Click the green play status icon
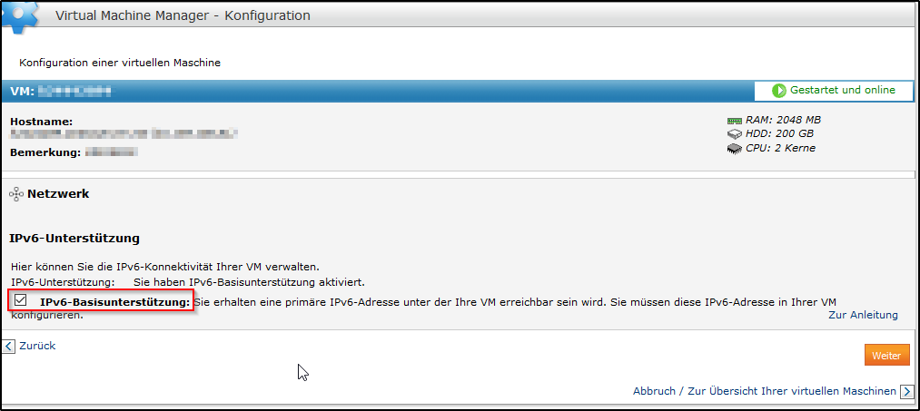Screen dimensions: 920x411 [x=778, y=91]
